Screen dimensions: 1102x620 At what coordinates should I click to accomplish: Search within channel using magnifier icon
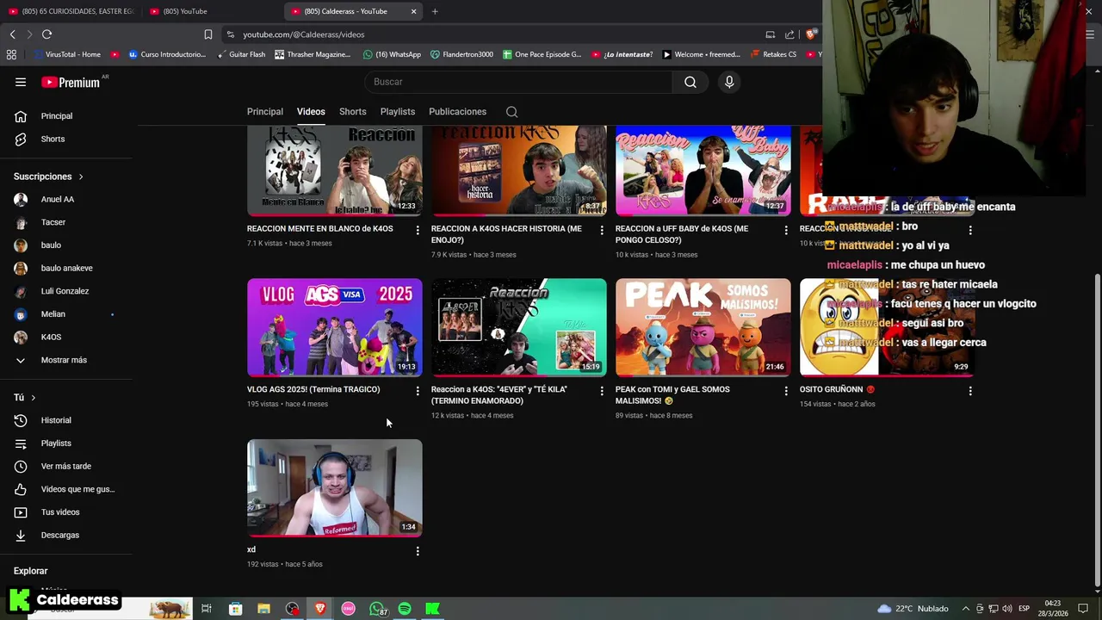[x=511, y=112]
